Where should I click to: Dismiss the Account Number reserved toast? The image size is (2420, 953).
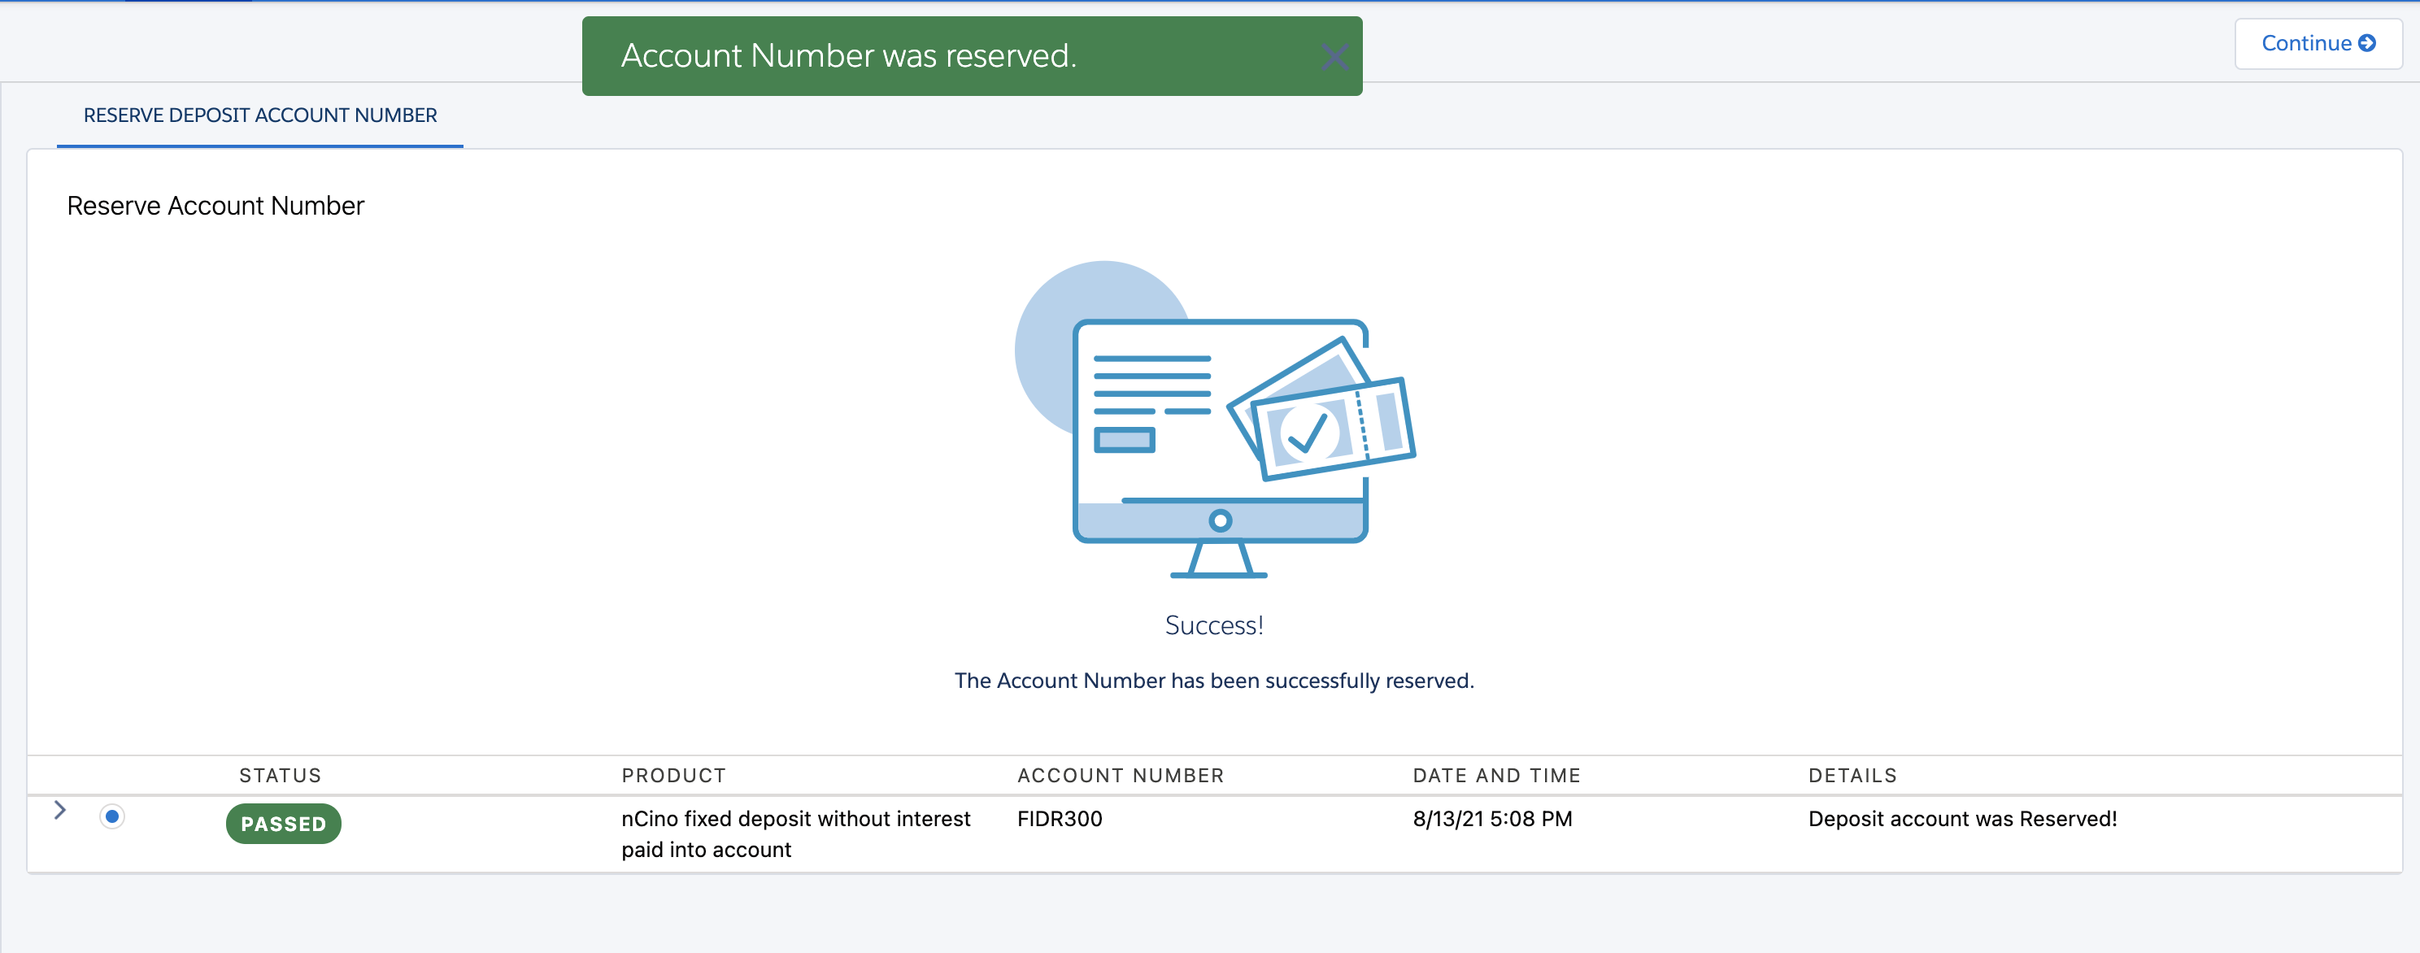pyautogui.click(x=1334, y=56)
